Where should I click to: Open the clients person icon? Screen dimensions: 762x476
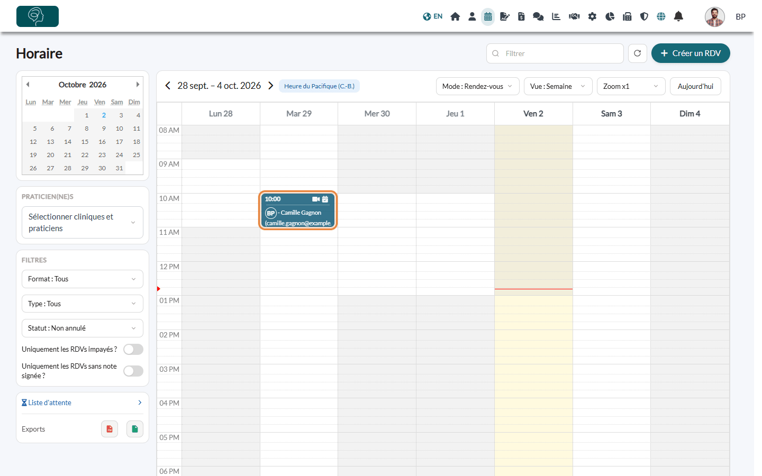click(x=472, y=16)
